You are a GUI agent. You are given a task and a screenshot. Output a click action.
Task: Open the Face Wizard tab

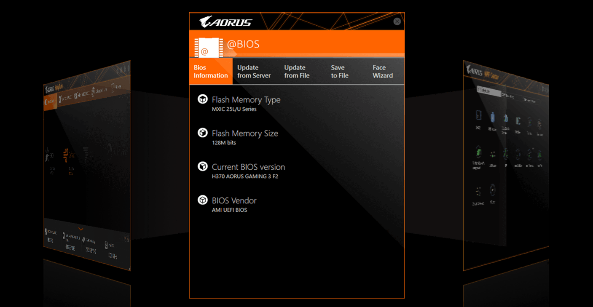383,72
